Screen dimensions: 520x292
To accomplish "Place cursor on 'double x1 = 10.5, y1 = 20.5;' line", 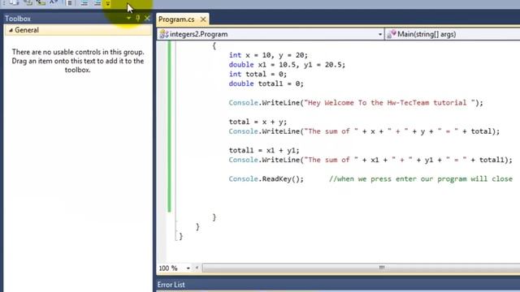I will click(x=287, y=65).
